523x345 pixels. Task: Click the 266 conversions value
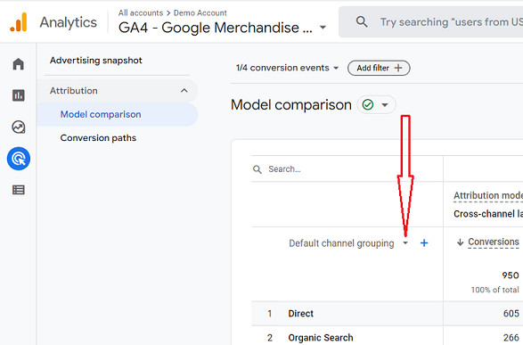(511, 338)
